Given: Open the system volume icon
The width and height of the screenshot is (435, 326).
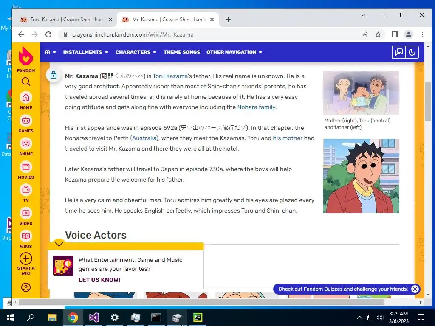Looking at the screenshot, I should click(x=380, y=318).
